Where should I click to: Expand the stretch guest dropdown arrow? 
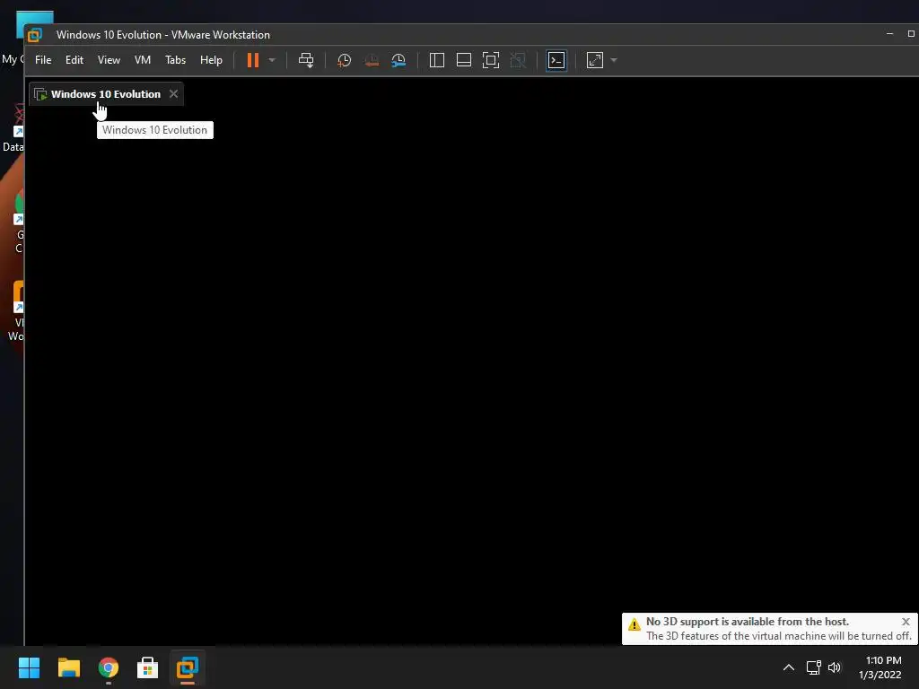(x=614, y=60)
